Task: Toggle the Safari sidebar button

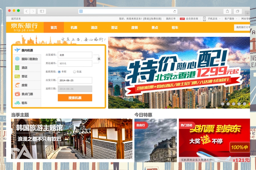Action: coord(42,11)
